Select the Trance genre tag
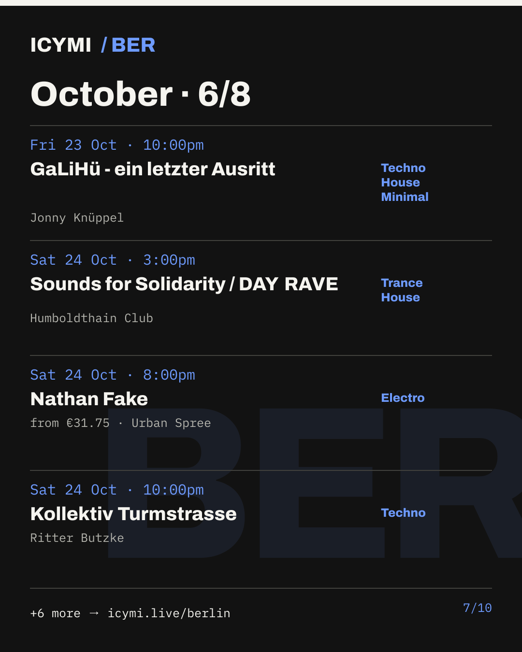Image resolution: width=522 pixels, height=652 pixels. (x=402, y=283)
